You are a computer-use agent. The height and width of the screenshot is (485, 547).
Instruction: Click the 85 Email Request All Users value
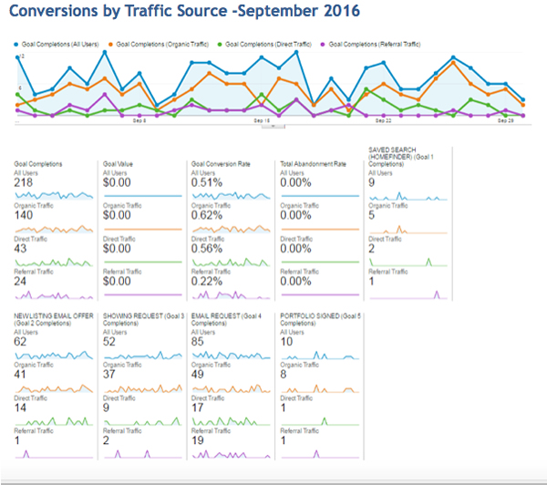click(198, 342)
